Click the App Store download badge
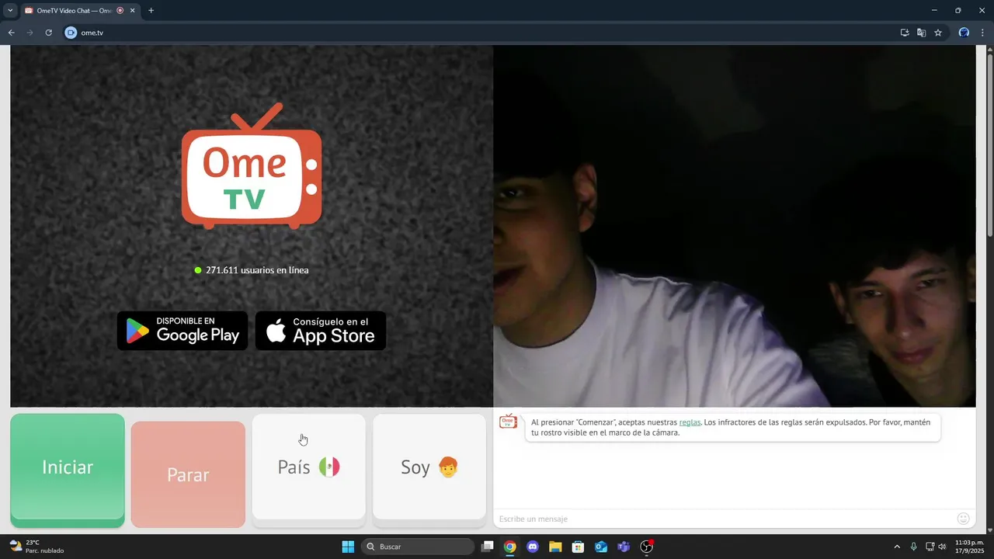 pyautogui.click(x=321, y=331)
